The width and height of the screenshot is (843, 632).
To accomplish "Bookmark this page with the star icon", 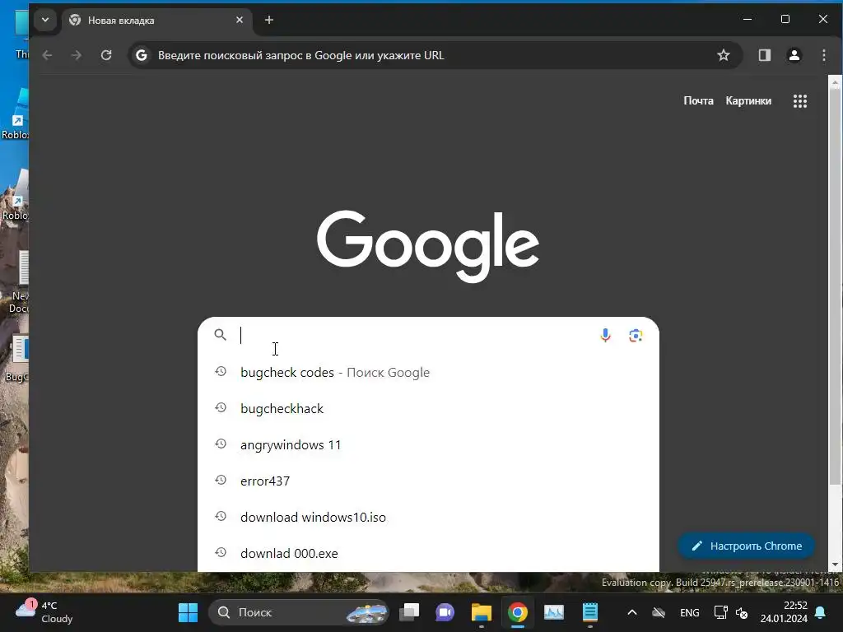I will tap(723, 55).
